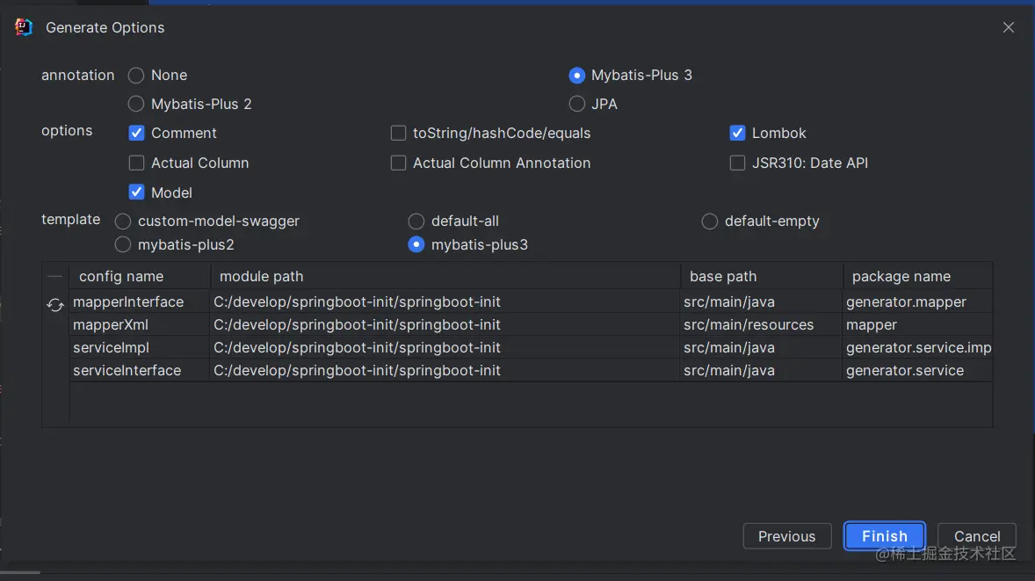Click the Finish button
This screenshot has height=581, width=1035.
(x=885, y=536)
